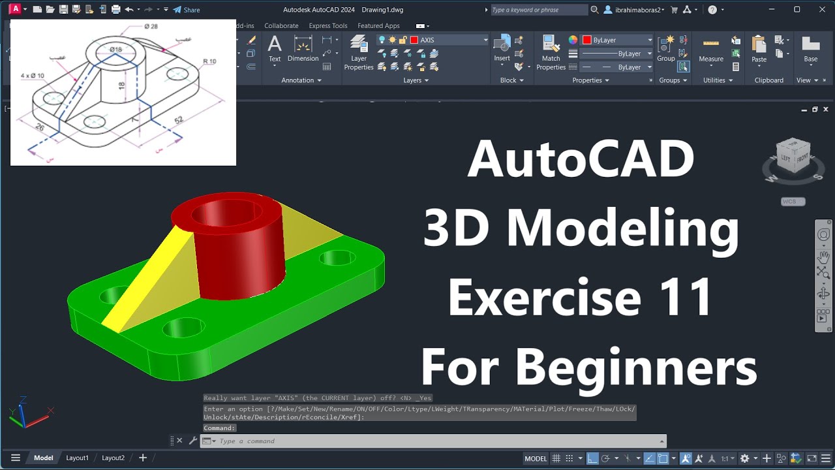This screenshot has width=835, height=470.
Task: Toggle polar tracking in status bar
Action: pos(605,458)
